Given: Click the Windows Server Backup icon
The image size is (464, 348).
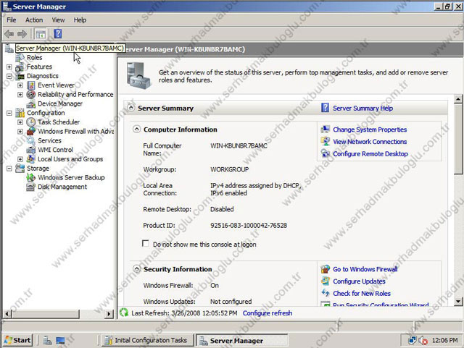Looking at the screenshot, I should click(30, 177).
